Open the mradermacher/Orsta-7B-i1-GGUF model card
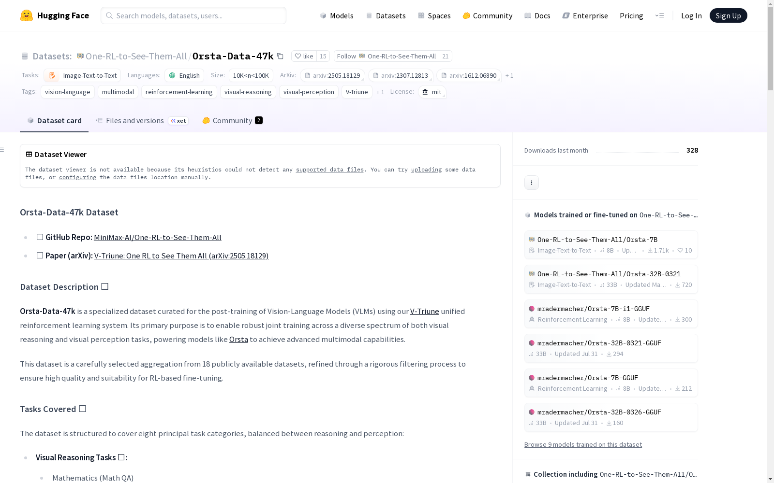The image size is (774, 483). tap(611, 313)
